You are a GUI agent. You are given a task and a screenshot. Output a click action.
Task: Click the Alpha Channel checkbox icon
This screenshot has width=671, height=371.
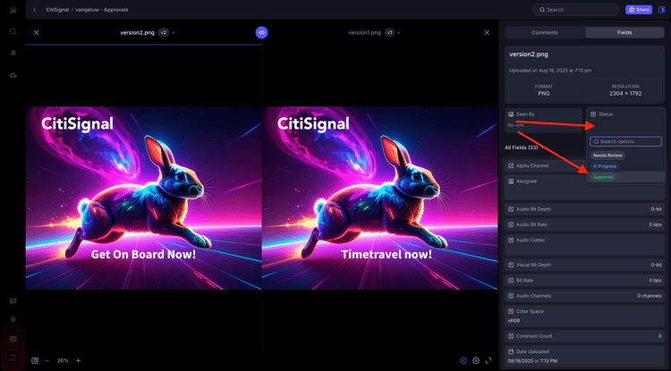click(x=511, y=165)
